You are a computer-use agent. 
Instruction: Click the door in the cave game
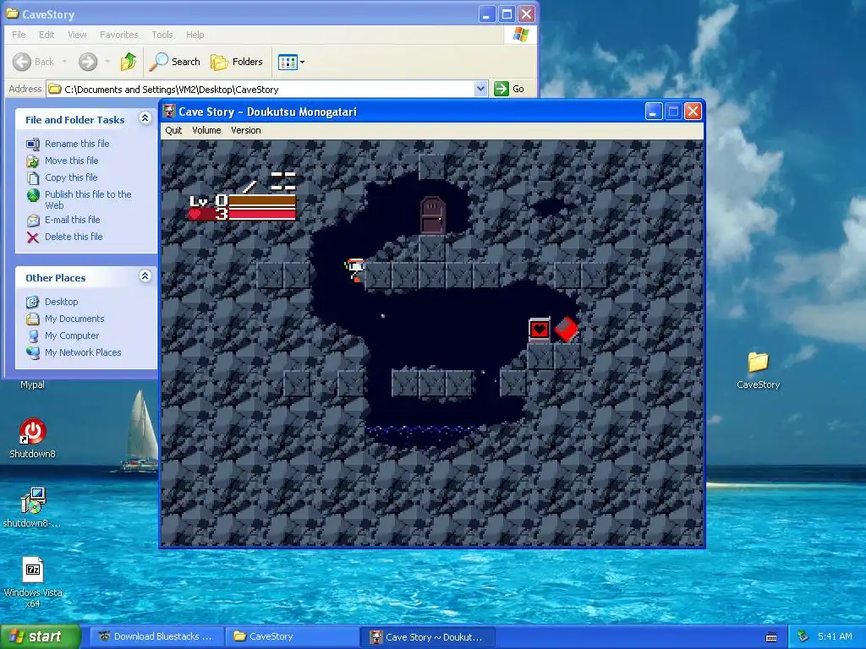tap(432, 215)
